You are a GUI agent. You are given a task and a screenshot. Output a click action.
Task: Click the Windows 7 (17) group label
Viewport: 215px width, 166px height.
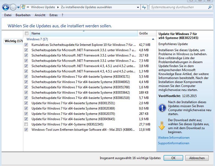pos(37,39)
